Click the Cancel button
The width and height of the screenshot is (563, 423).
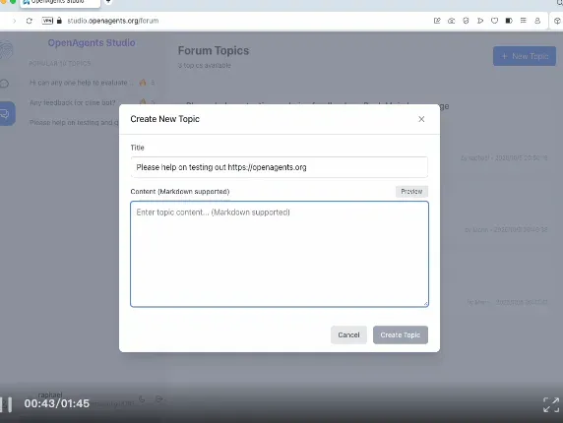click(348, 334)
